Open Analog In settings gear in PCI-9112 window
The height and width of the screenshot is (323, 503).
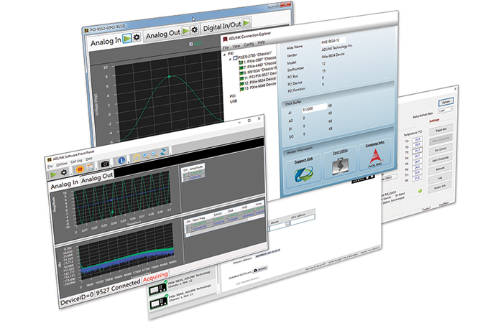[x=137, y=37]
